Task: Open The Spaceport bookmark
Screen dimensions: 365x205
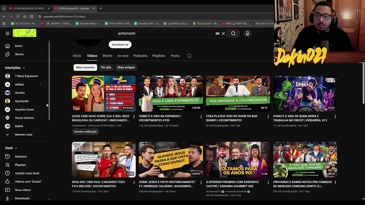Action: [205, 24]
